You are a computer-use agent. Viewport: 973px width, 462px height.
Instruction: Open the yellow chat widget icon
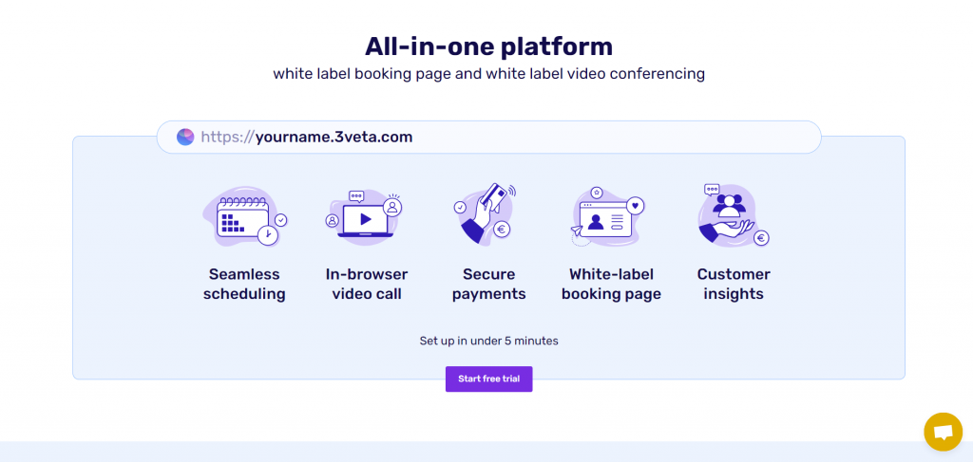click(x=944, y=432)
